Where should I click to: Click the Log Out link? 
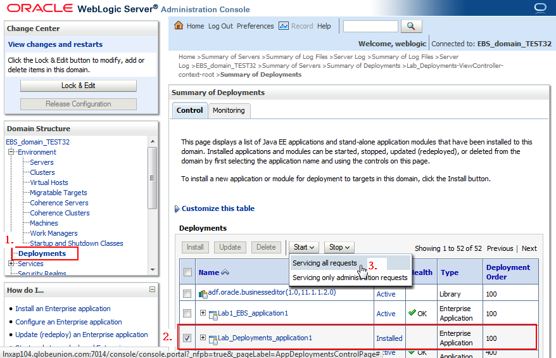tap(220, 26)
